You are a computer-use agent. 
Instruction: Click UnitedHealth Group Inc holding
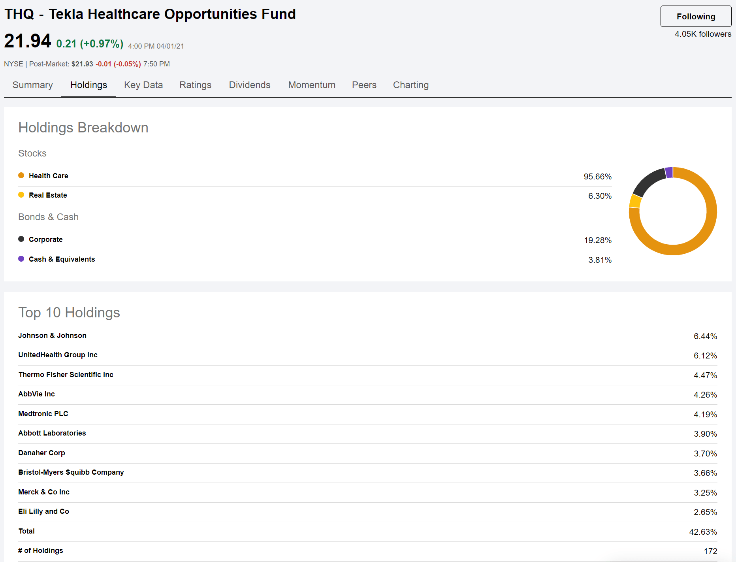tap(58, 355)
